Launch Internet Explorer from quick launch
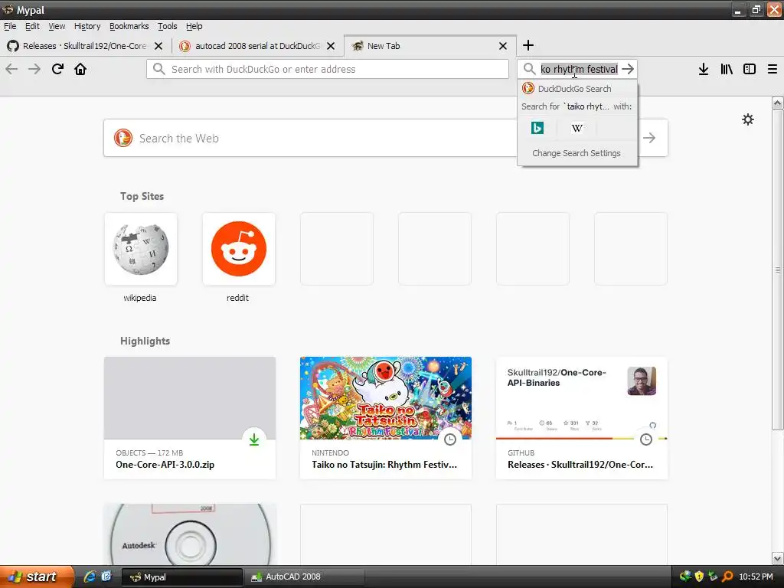The width and height of the screenshot is (784, 588). (x=90, y=577)
